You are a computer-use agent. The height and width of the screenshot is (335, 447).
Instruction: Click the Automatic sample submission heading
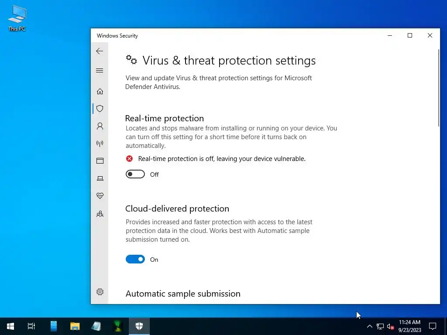coord(183,294)
